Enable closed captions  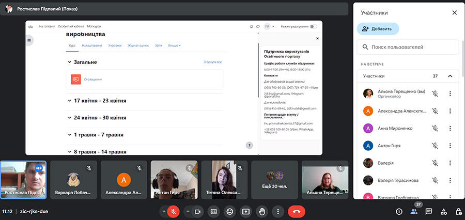[x=213, y=212]
